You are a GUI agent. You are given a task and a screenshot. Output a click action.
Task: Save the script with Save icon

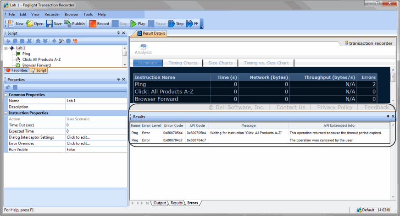click(53, 24)
